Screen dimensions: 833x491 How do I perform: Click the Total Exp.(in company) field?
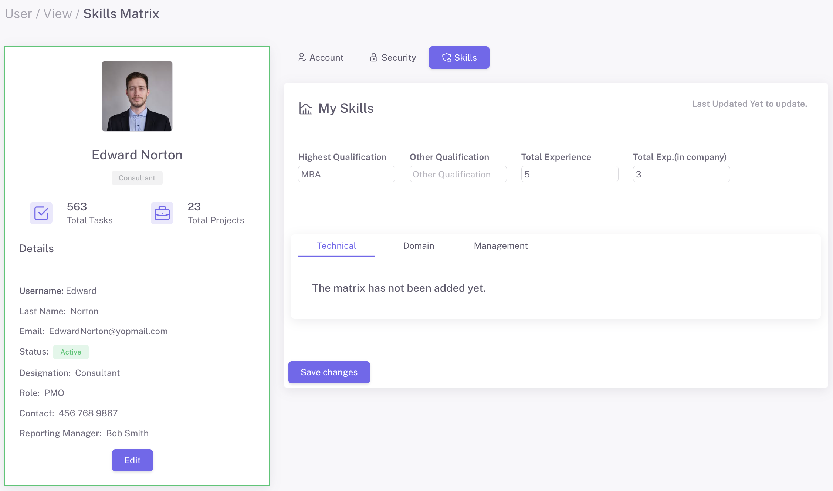pyautogui.click(x=681, y=174)
